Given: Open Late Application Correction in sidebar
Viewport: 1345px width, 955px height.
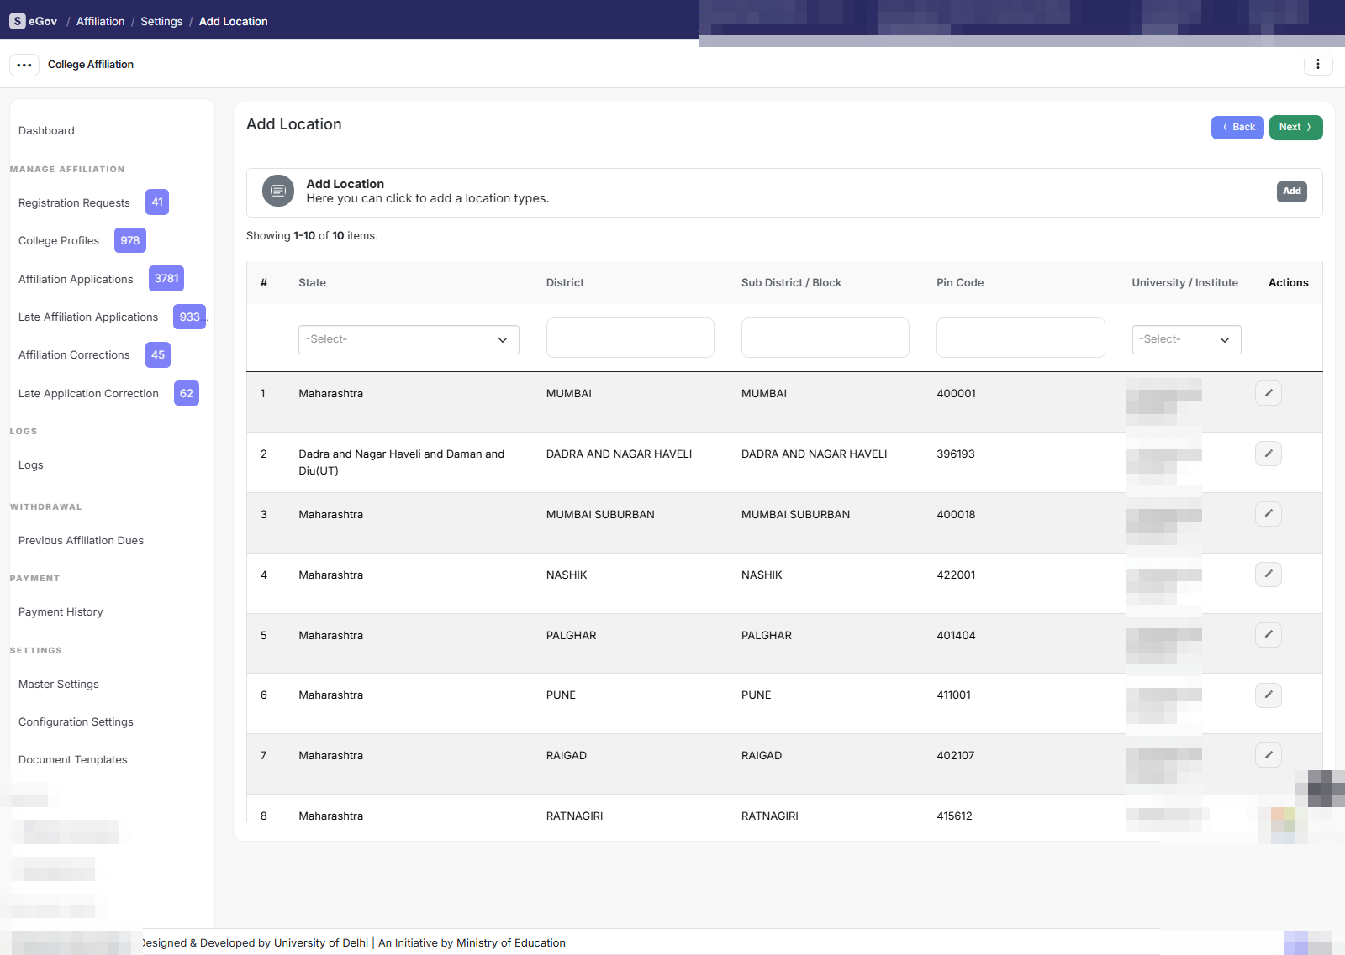Looking at the screenshot, I should point(88,393).
